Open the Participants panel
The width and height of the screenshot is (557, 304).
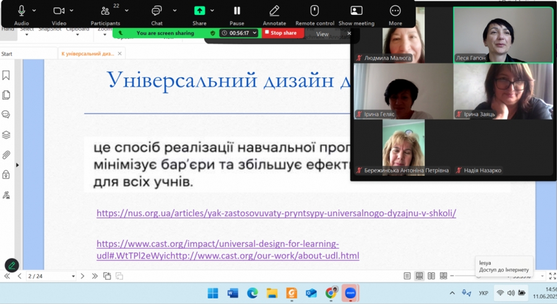(x=105, y=11)
